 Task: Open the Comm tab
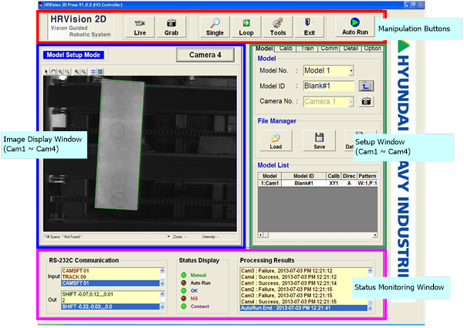click(330, 49)
